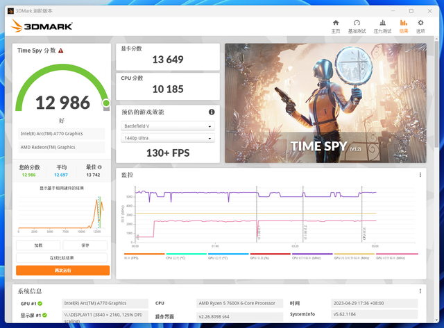Click the compare results online button
444x328 pixels.
coord(62,258)
